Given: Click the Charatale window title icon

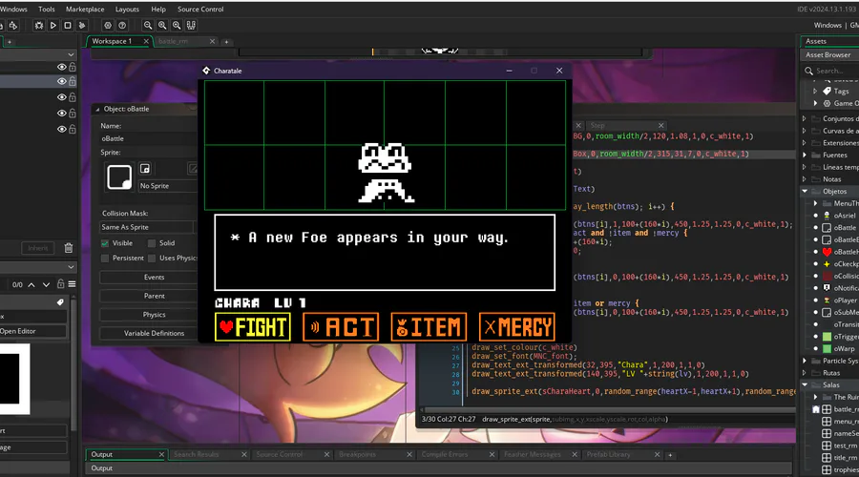Looking at the screenshot, I should tap(206, 71).
